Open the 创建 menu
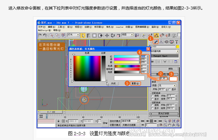This screenshot has height=140, width=218. coord(88,27)
